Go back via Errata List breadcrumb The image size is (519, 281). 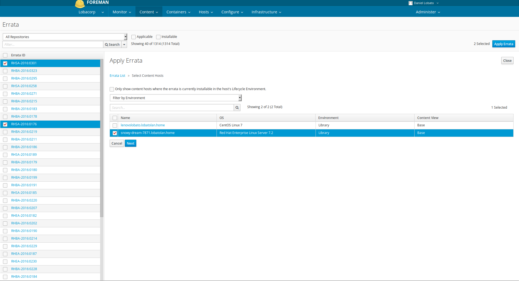tap(117, 76)
